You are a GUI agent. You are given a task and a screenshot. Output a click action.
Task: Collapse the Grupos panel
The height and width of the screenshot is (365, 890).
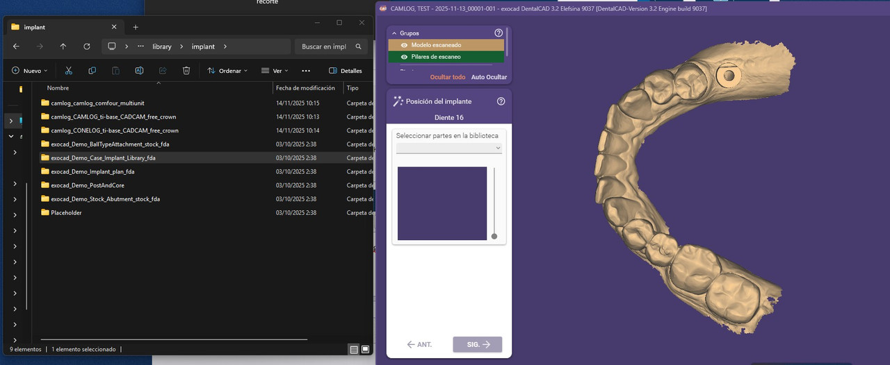click(394, 33)
